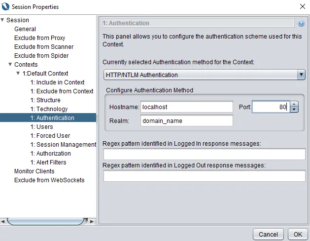Click the OK button
Viewport: 310px width, 241px height.
[298, 234]
